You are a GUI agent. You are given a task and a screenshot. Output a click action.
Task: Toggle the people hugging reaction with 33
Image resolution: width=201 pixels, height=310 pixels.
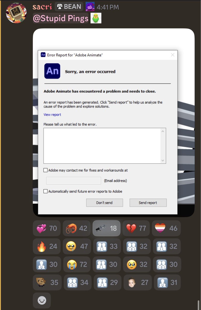click(107, 246)
